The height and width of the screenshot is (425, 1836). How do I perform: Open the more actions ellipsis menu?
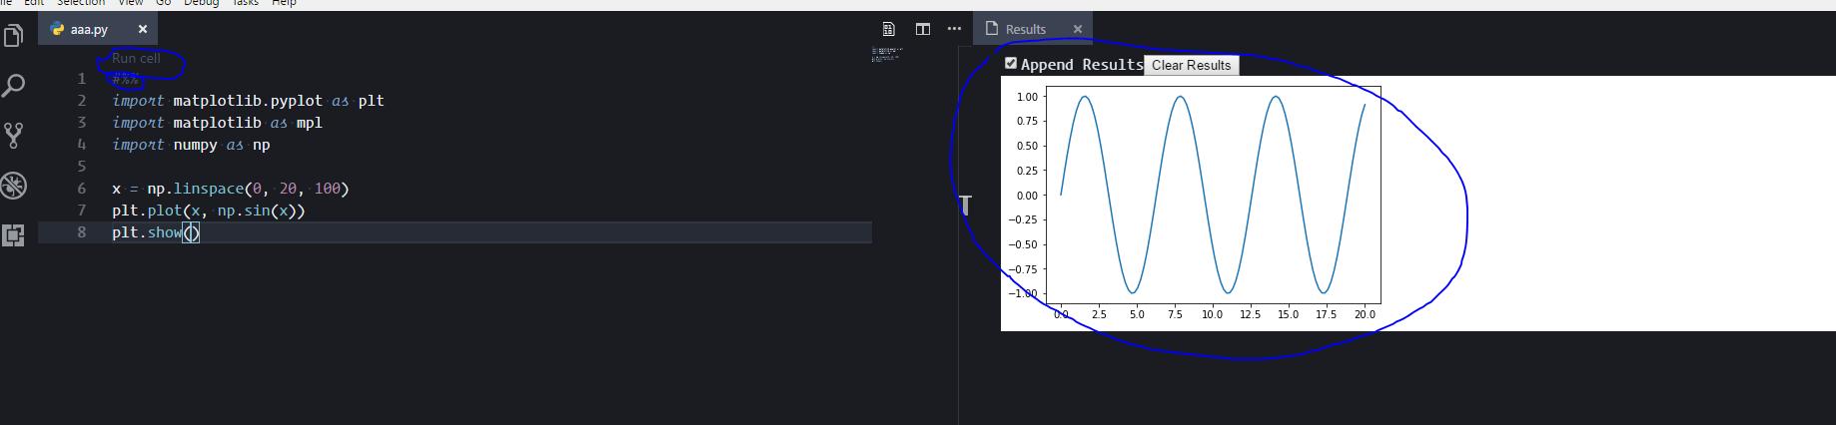[954, 29]
